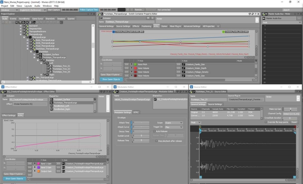Switch to the Events tab in Project Explorer
Image resolution: width=303 pixels, height=184 pixels.
pyautogui.click(x=13, y=19)
